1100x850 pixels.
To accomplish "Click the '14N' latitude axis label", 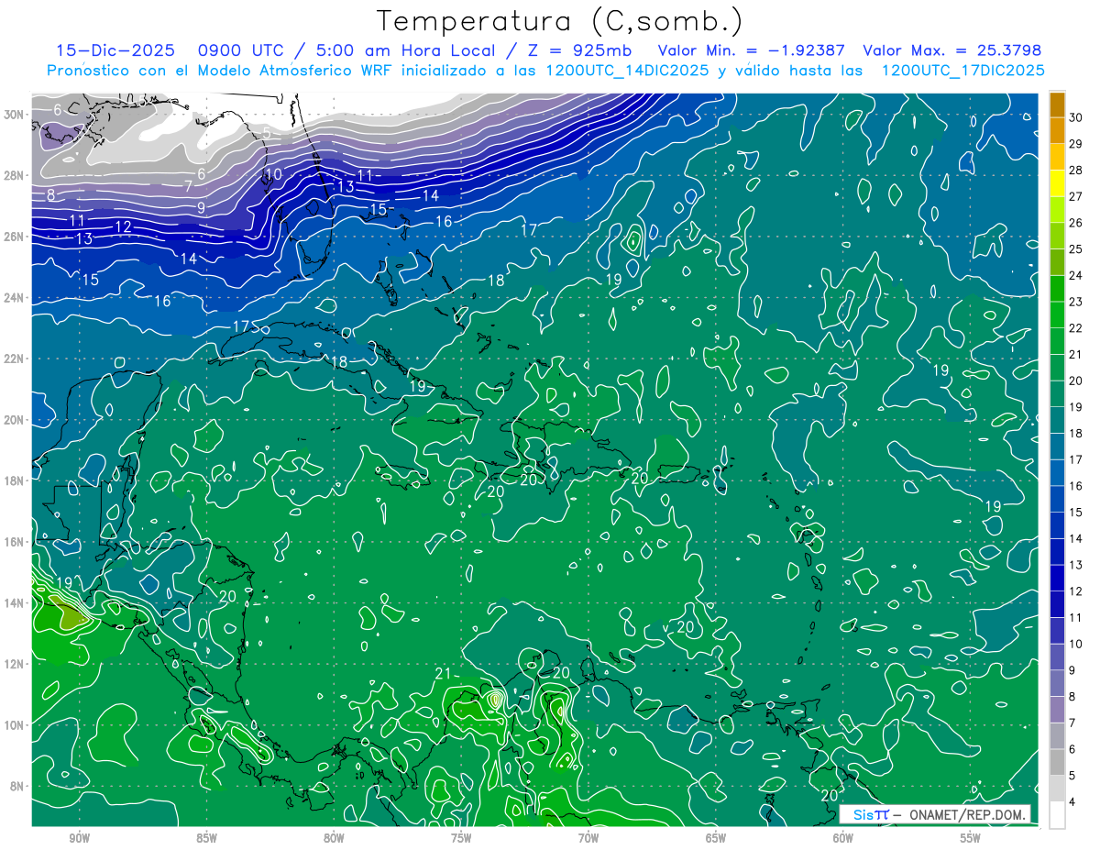I will click(x=15, y=603).
